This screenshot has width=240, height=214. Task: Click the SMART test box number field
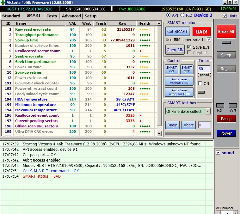pyautogui.click(x=204, y=125)
